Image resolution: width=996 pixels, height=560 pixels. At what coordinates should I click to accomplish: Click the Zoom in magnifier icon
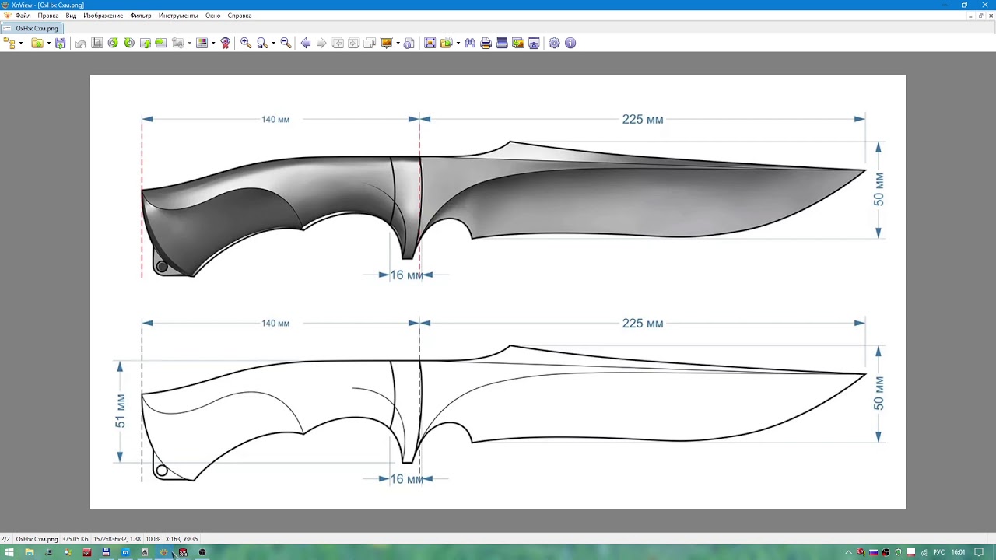point(246,44)
